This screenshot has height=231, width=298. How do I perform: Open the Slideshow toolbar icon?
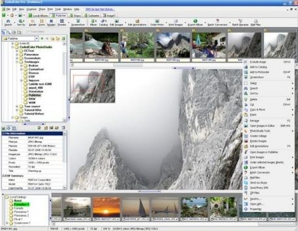tap(77, 23)
